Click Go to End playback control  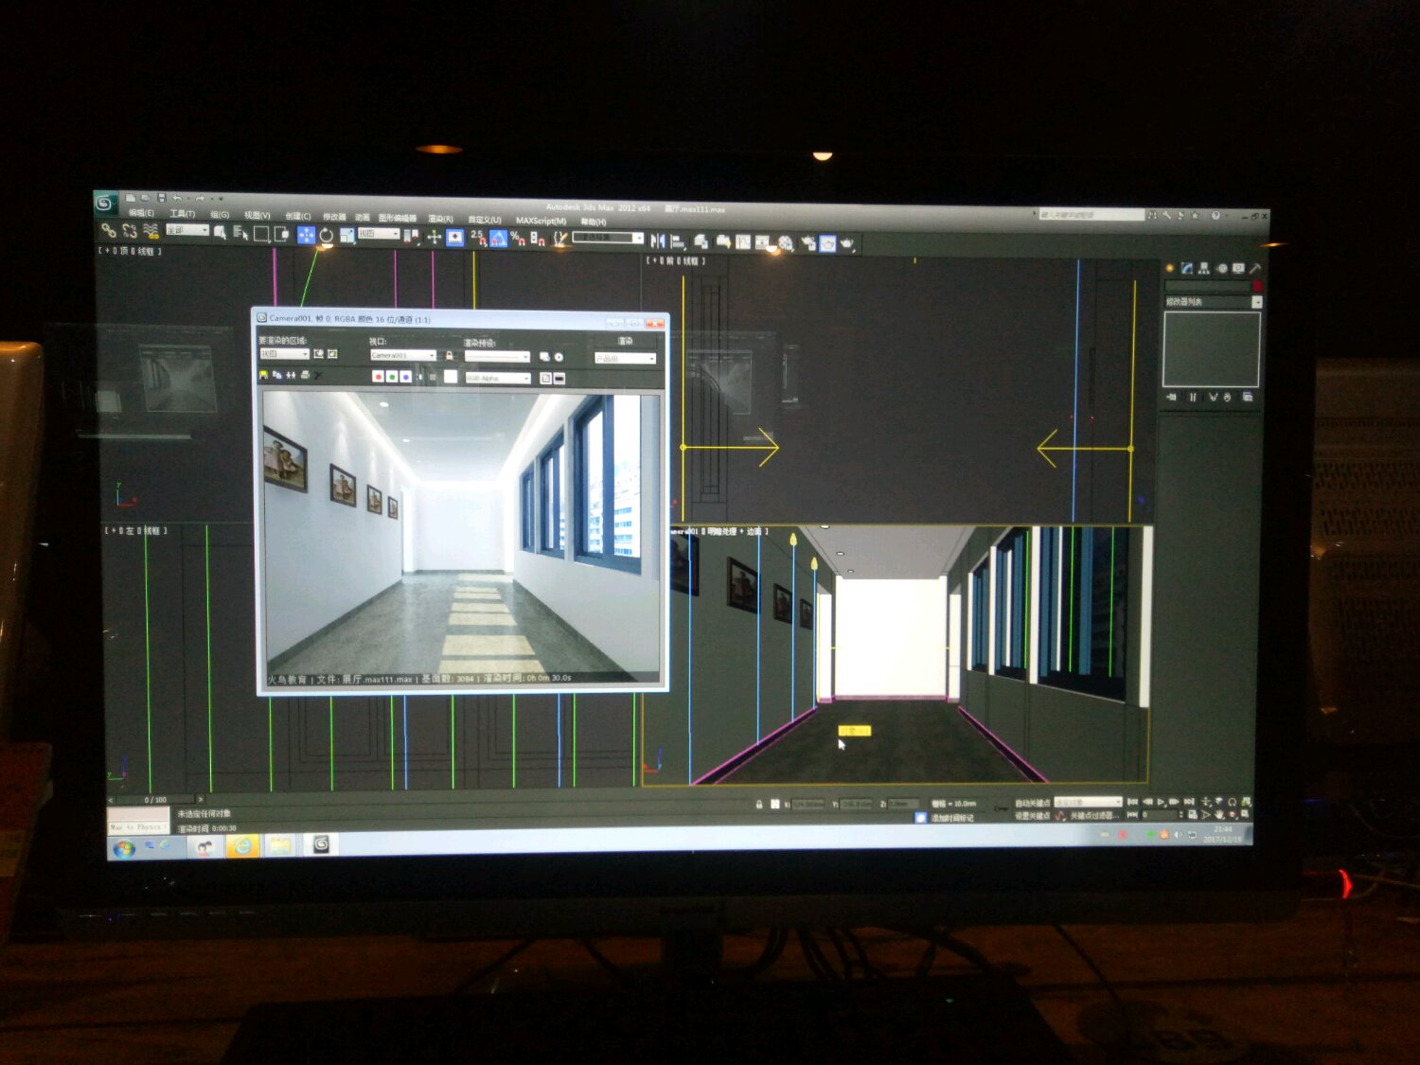pos(1189,802)
